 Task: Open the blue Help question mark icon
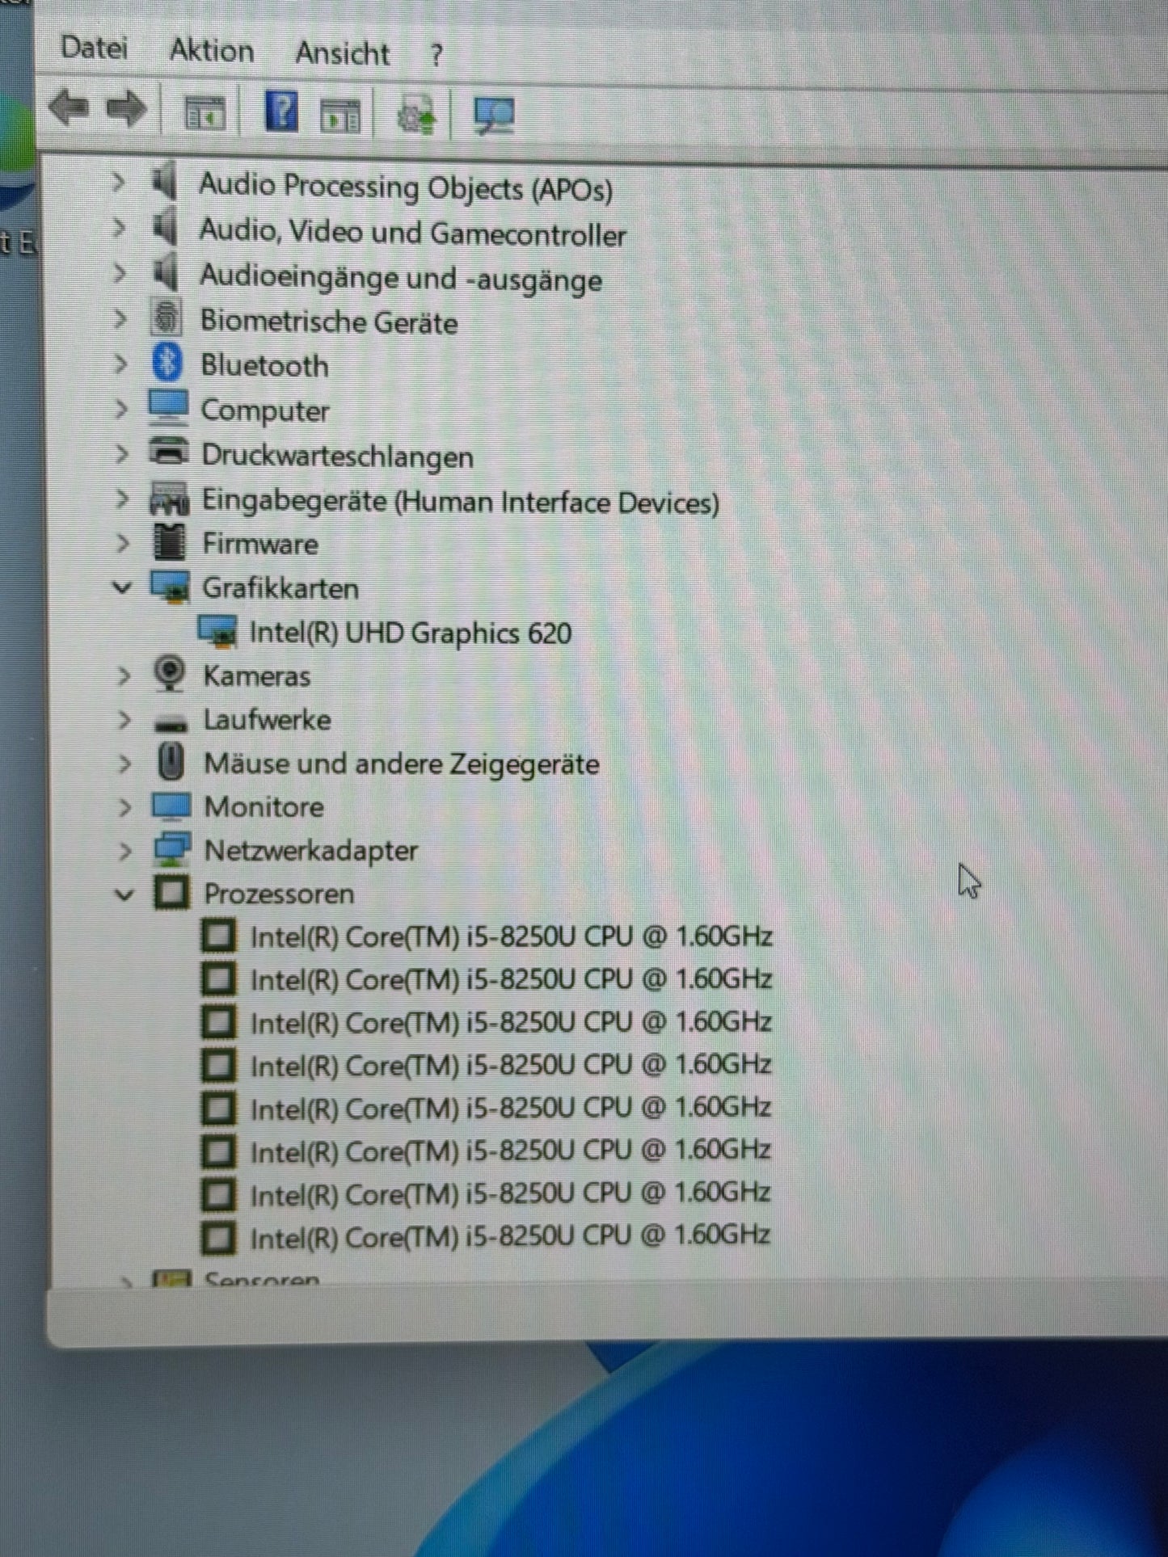click(281, 112)
